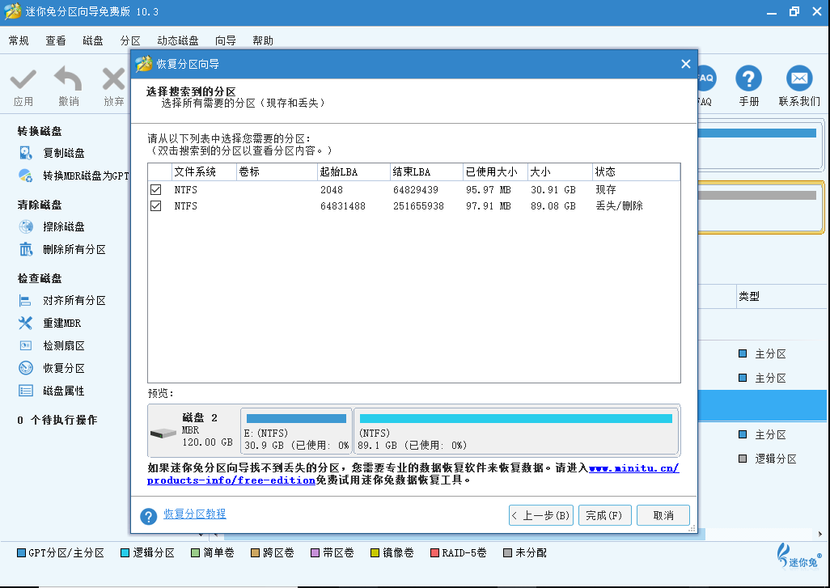Click the 擦除磁盘 sidebar label

(64, 226)
